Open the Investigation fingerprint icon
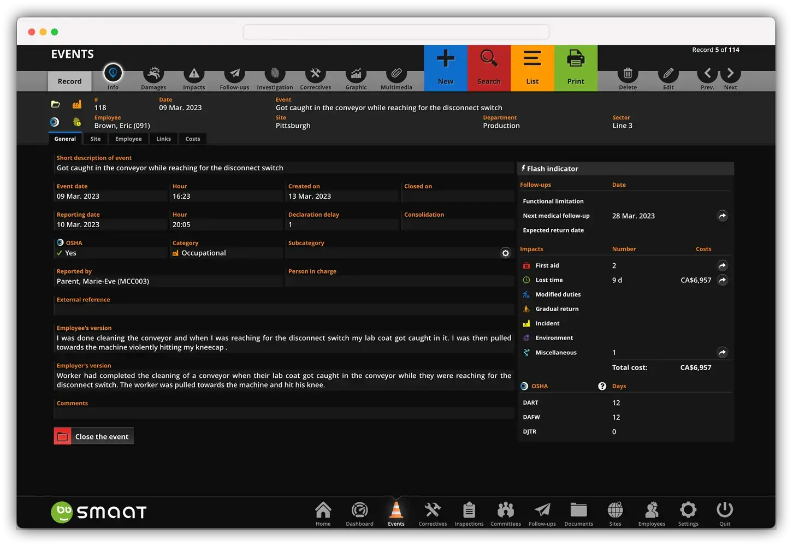Viewport: 793px width, 546px height. pos(275,73)
